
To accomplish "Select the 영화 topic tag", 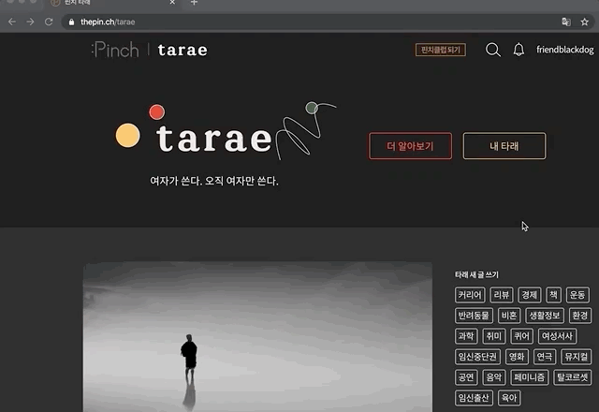I will coord(517,357).
